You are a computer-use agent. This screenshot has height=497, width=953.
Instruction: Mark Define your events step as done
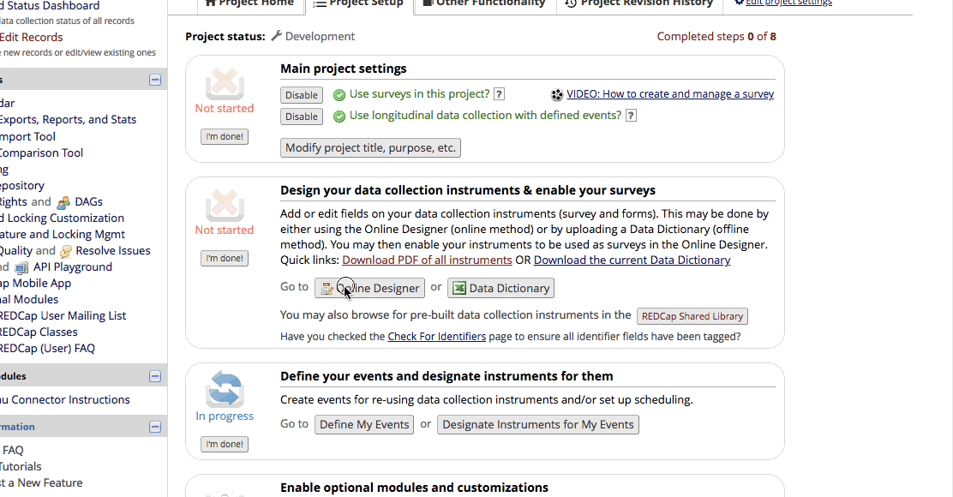tap(225, 444)
